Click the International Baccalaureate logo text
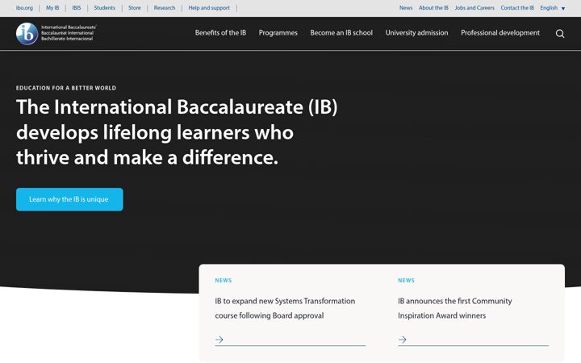 click(69, 33)
